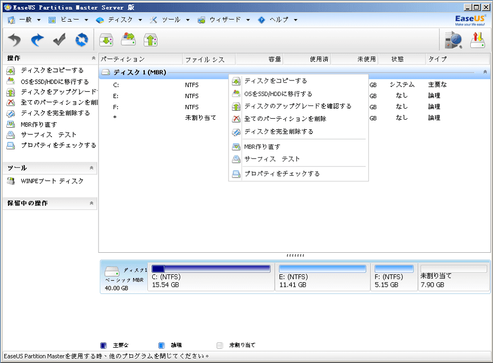Open the ディスク menu
This screenshot has width=493, height=363.
(x=119, y=20)
